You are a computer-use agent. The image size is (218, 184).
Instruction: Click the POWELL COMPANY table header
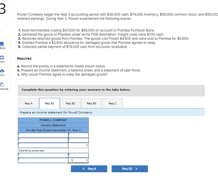point(53,120)
